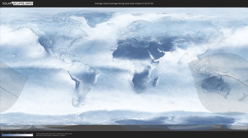Click Madagascar island on the map
The height and width of the screenshot is (138, 248).
(x=156, y=82)
